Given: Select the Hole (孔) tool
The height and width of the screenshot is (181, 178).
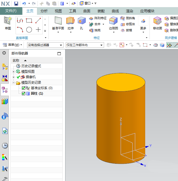Looking at the screenshot, I should pos(81,21).
